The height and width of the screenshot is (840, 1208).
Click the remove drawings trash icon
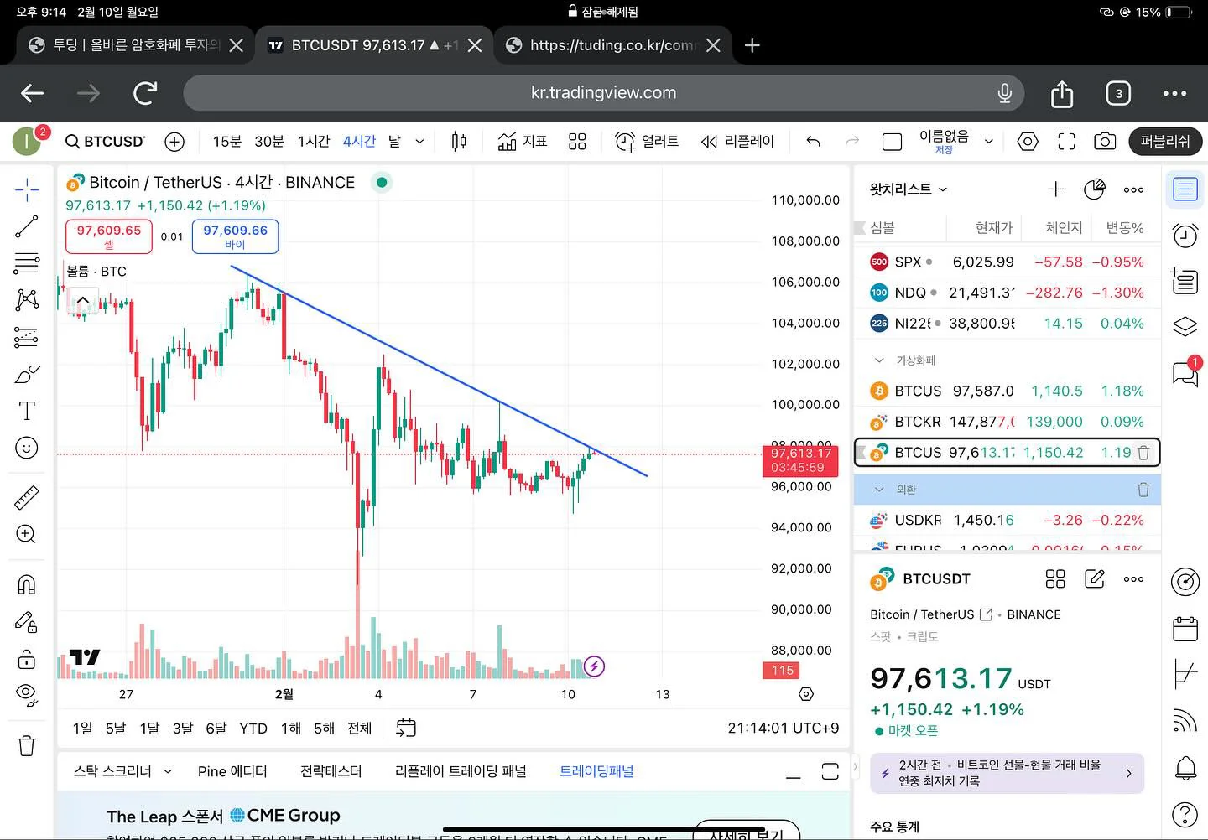(27, 745)
